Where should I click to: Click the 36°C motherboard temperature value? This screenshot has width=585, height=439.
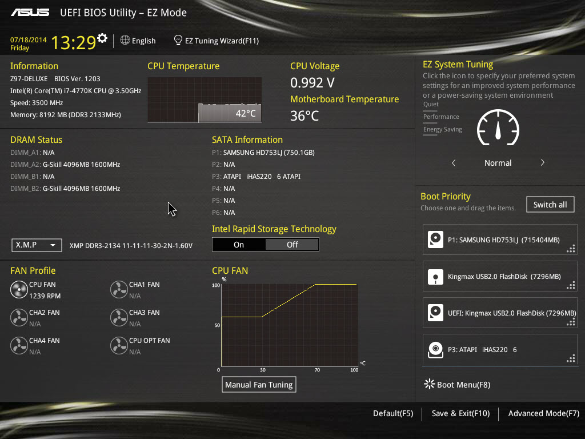pos(304,116)
